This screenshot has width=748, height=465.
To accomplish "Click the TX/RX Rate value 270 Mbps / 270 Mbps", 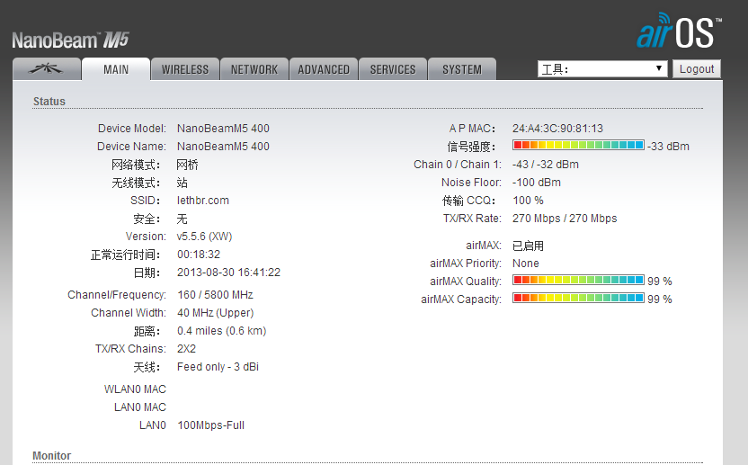I will tap(565, 219).
